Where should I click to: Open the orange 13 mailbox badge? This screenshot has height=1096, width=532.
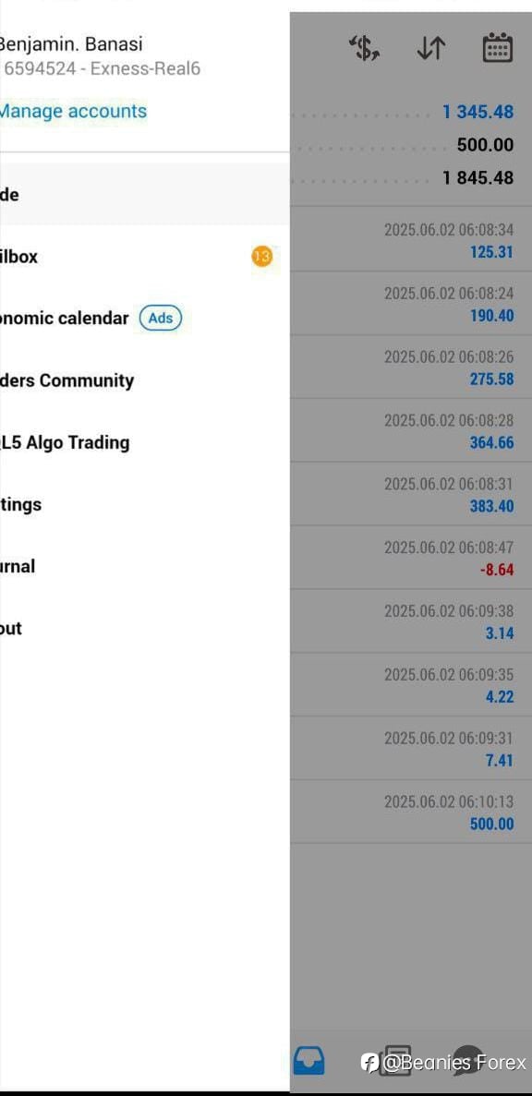click(x=261, y=257)
